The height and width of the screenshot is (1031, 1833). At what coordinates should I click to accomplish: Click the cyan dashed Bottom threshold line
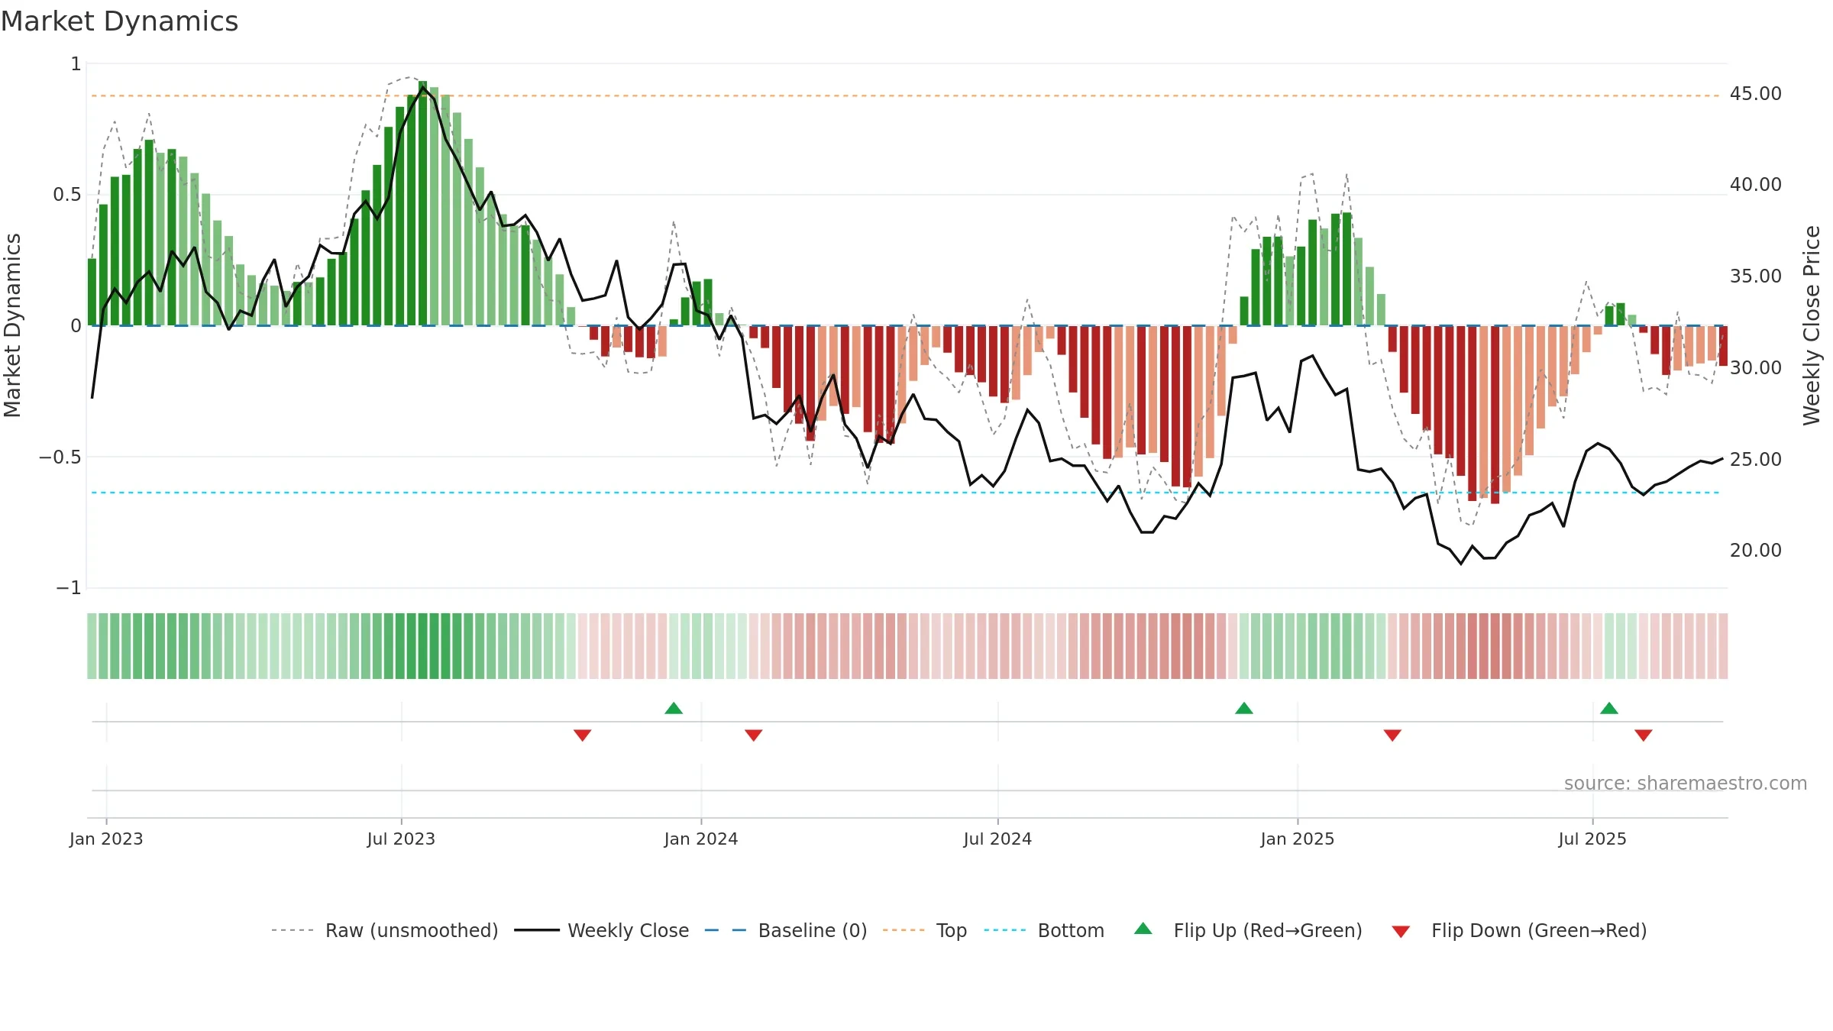(x=906, y=493)
